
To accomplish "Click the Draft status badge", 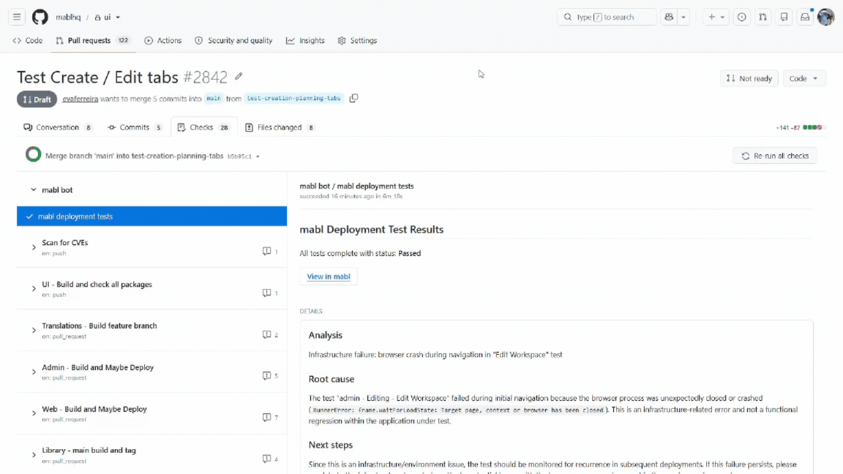I will click(37, 99).
